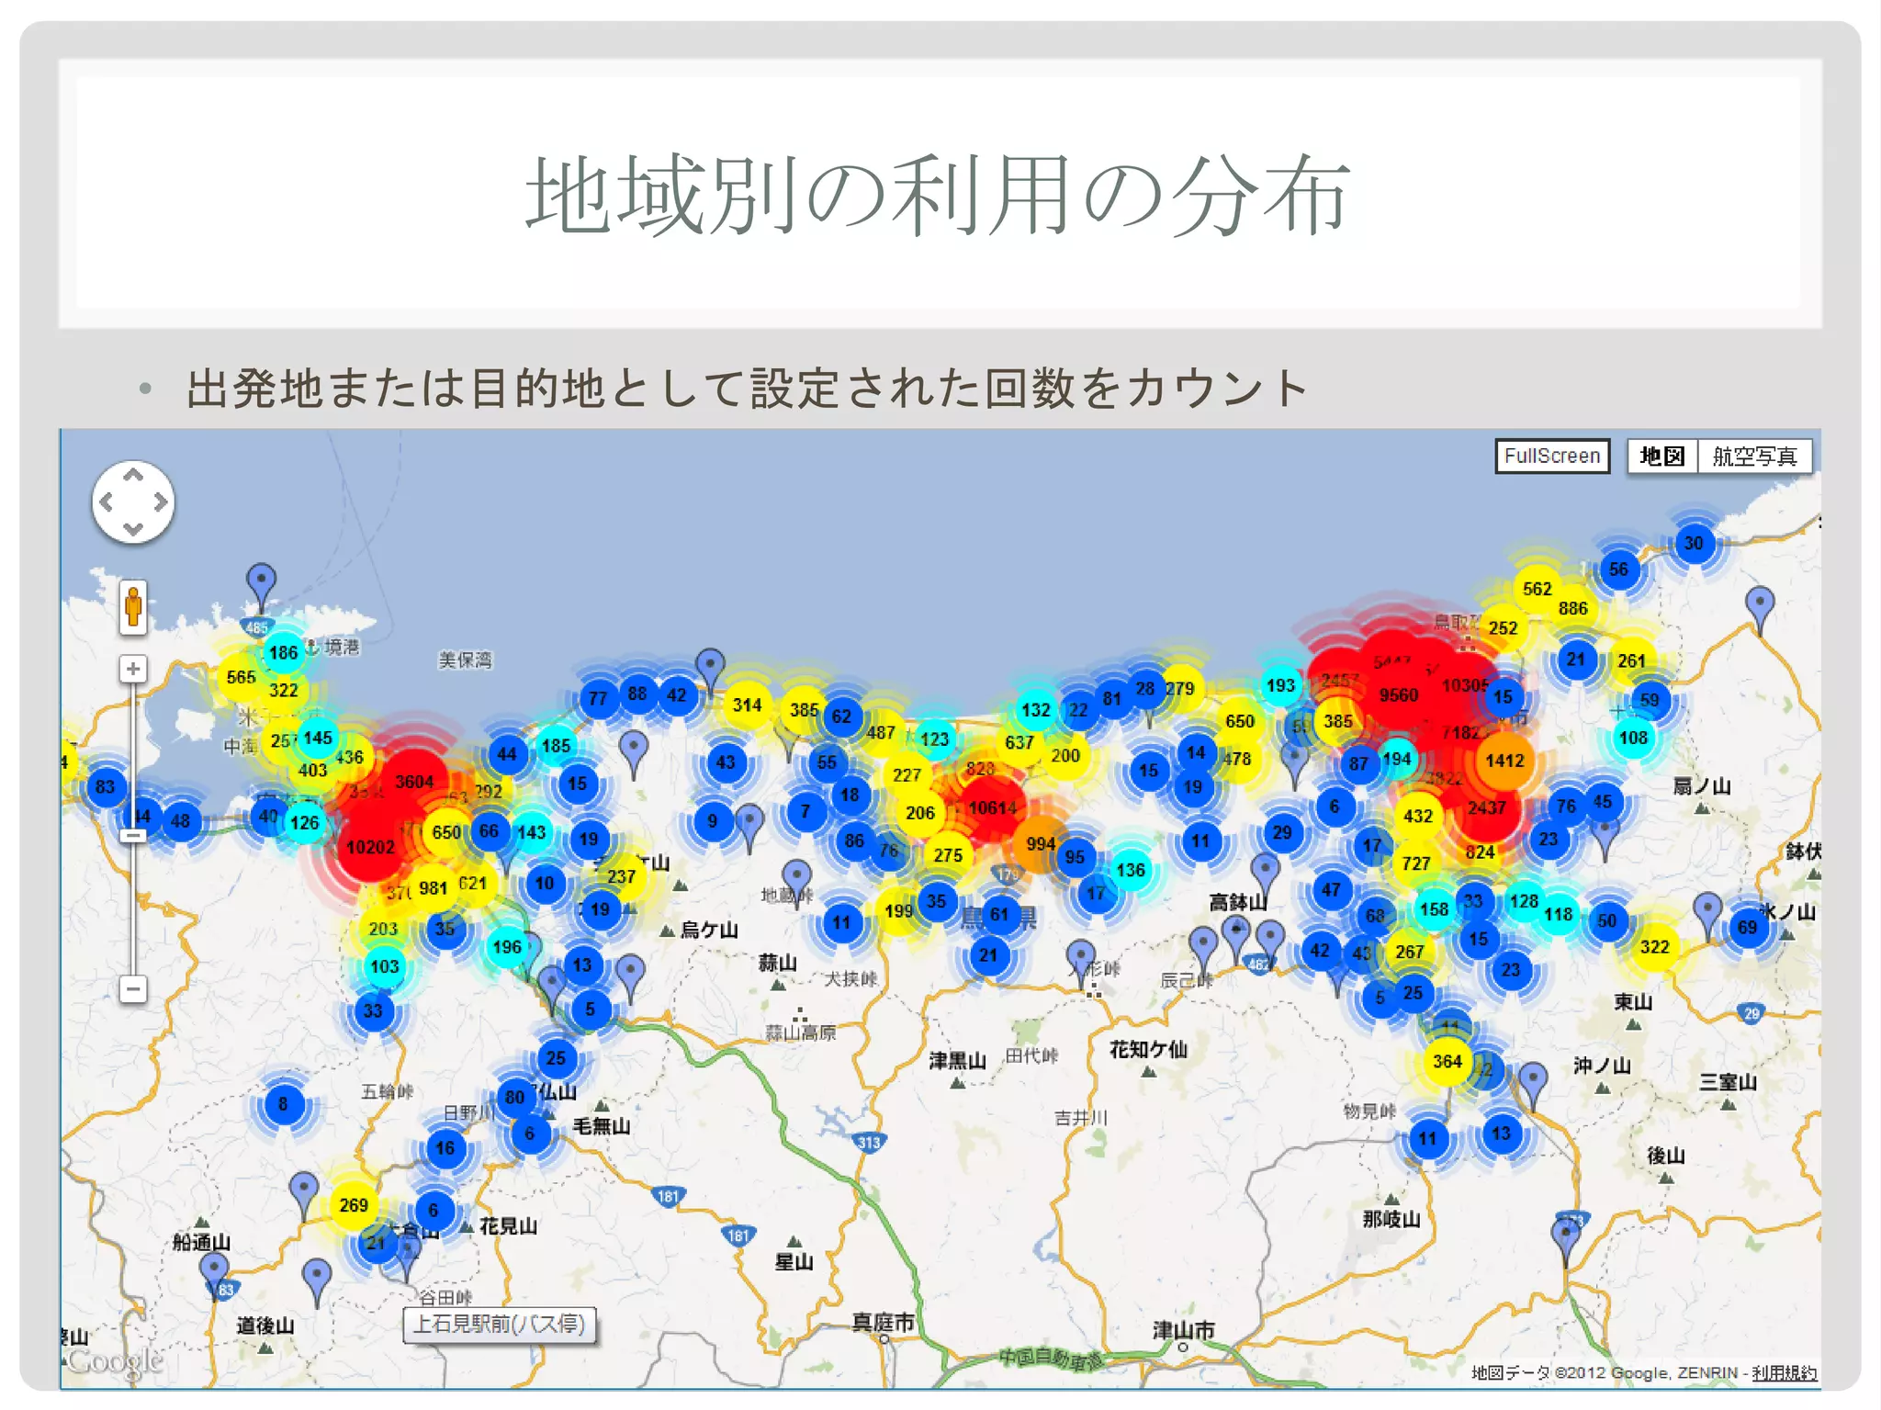Click the pan down arrow on map control
This screenshot has width=1881, height=1410.
coord(133,529)
